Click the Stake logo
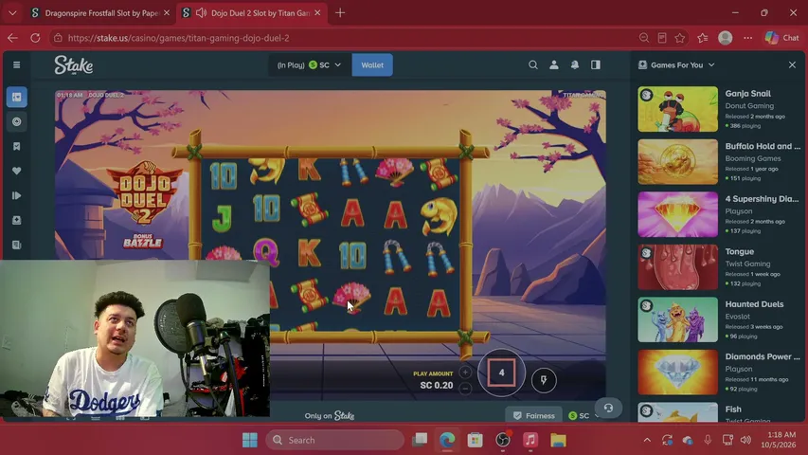Screen dimensions: 808x455 74,65
